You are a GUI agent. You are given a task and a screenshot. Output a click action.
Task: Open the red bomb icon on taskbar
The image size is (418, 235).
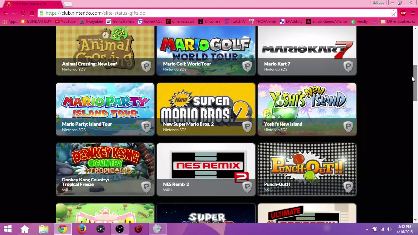click(x=138, y=229)
